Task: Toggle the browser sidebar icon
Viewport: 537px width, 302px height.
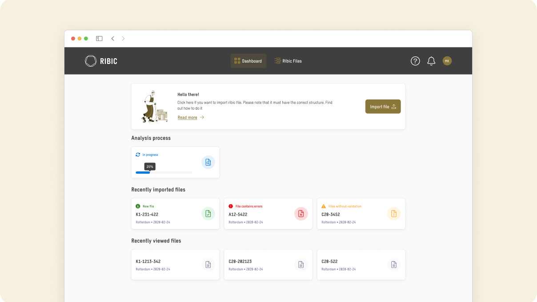Action: pos(99,39)
